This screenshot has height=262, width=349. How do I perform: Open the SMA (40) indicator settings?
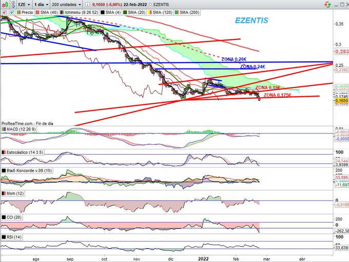click(x=47, y=12)
